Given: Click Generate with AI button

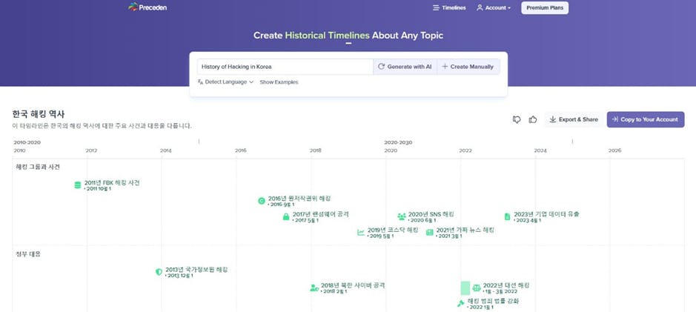Looking at the screenshot, I should pos(405,67).
